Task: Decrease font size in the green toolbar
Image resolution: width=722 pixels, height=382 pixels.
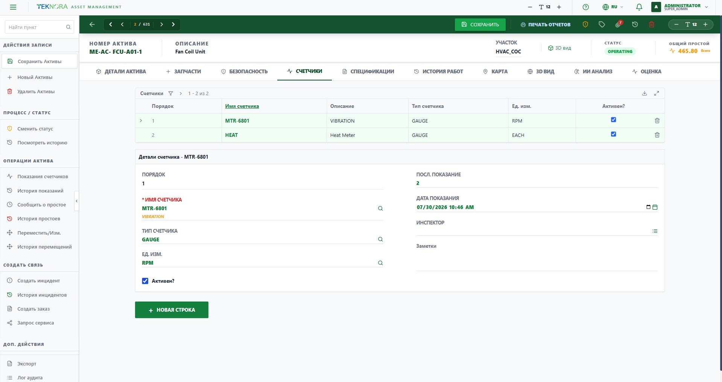Action: 676,24
